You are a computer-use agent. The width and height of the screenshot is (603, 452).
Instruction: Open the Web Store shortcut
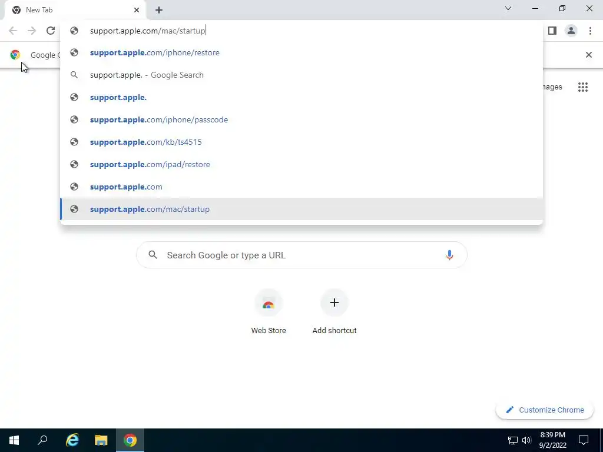(269, 311)
